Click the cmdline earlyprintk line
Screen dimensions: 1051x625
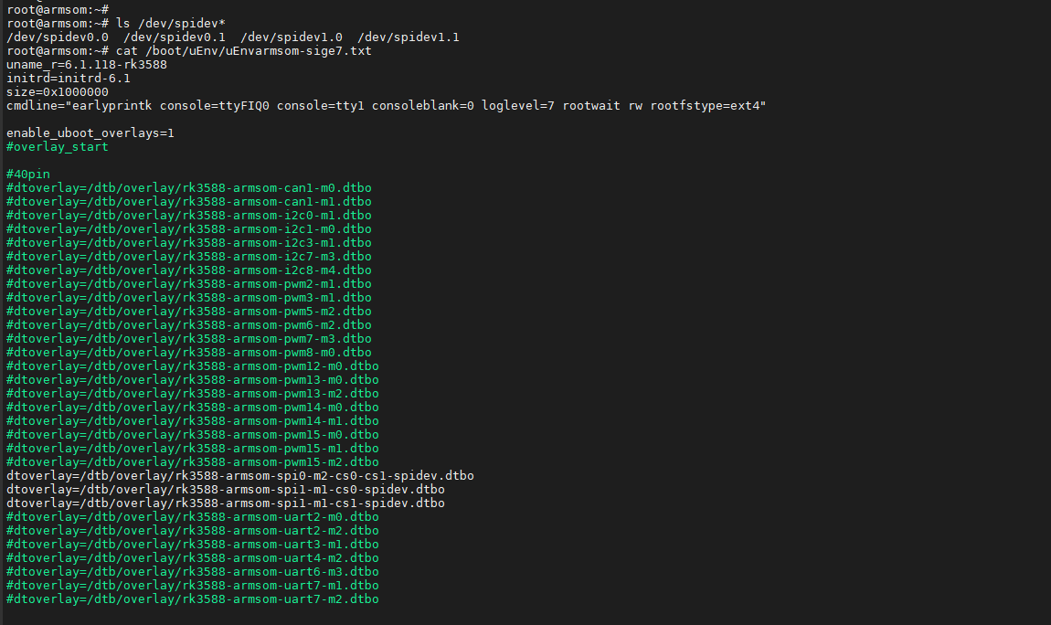(386, 106)
